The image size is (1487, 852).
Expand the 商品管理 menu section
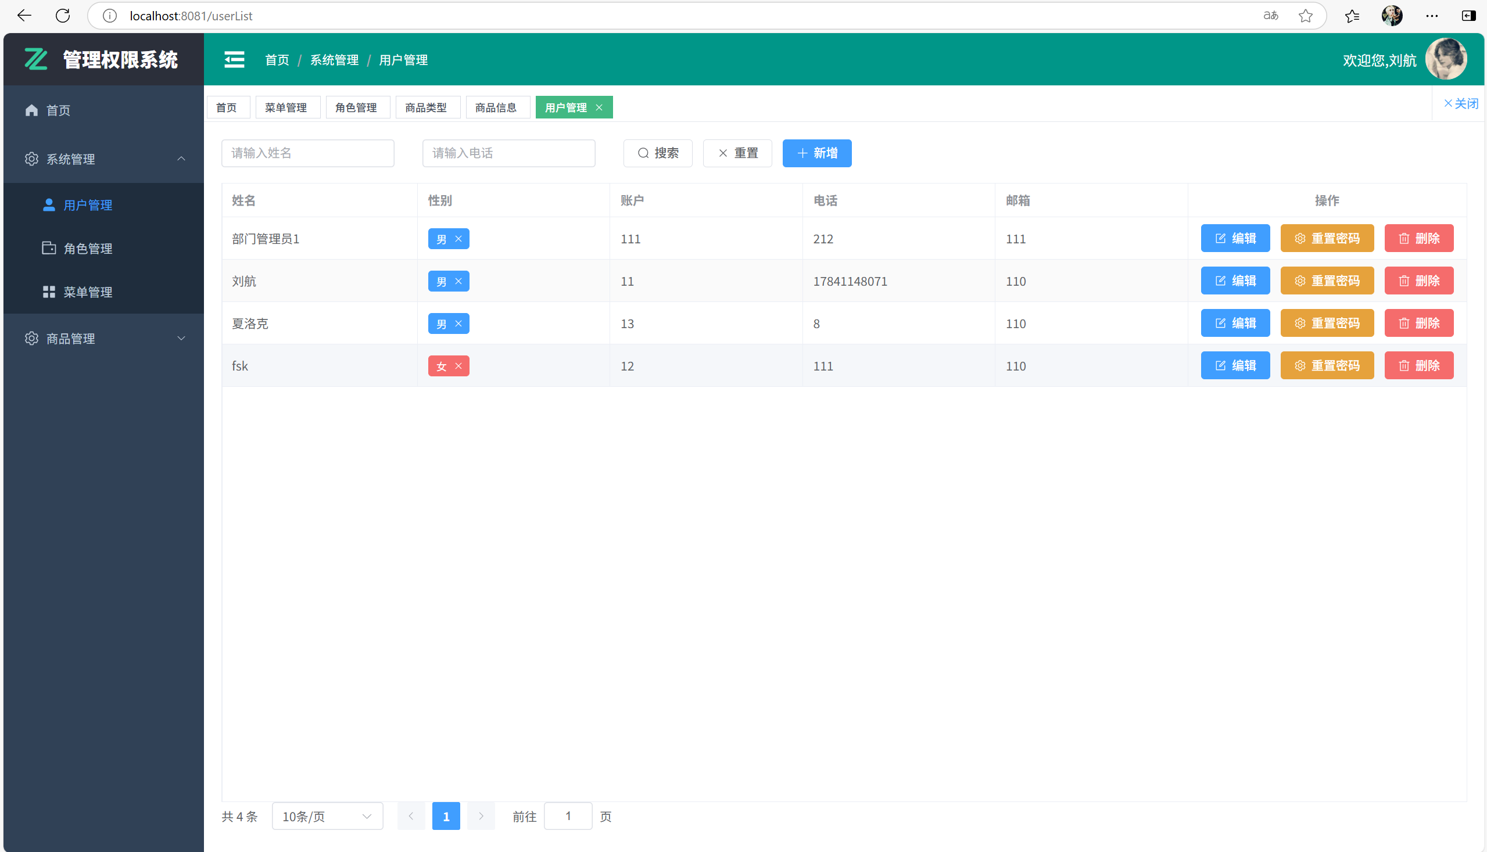(x=181, y=338)
